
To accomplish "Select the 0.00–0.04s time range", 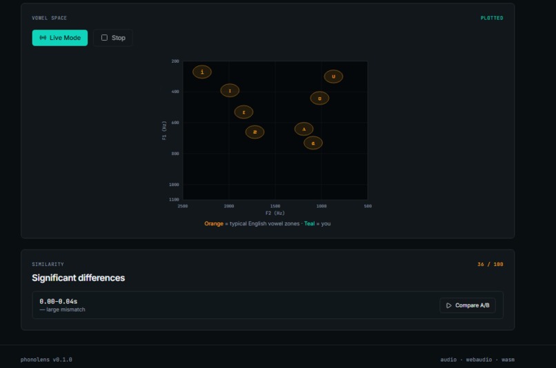I will point(59,301).
